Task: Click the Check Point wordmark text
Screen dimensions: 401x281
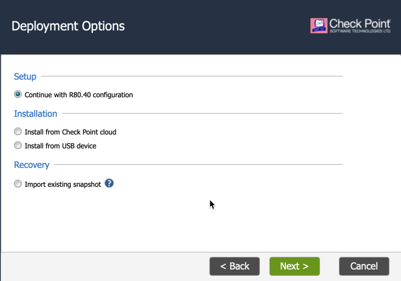Action: pos(360,23)
